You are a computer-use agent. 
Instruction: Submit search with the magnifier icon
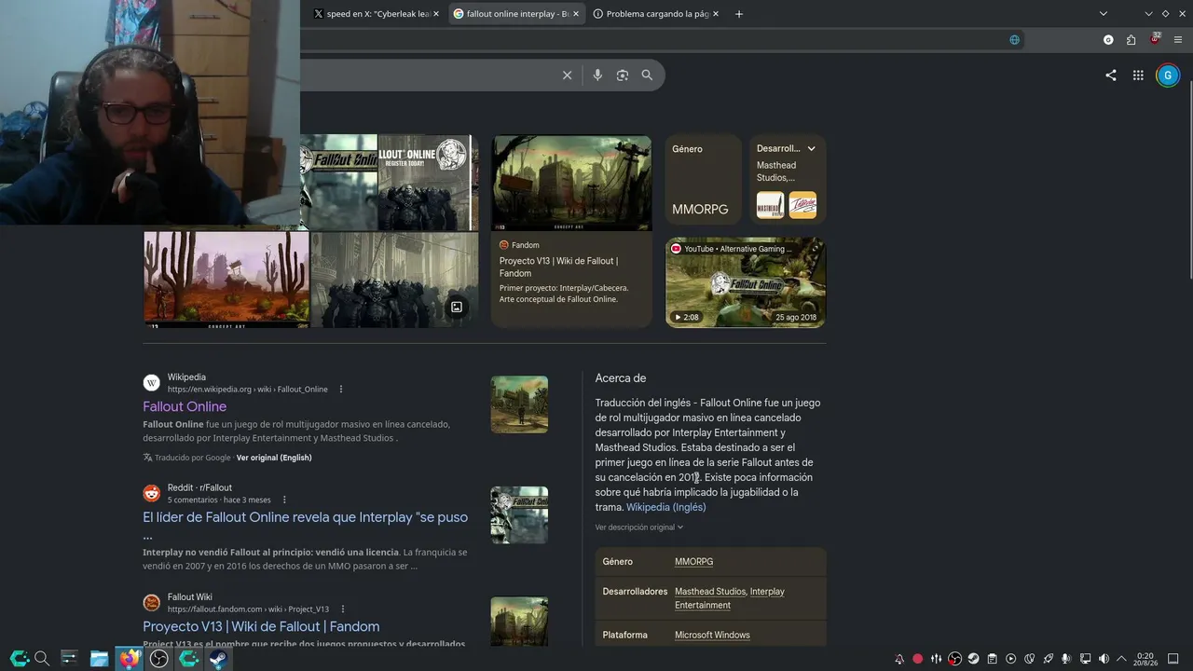[x=647, y=75]
